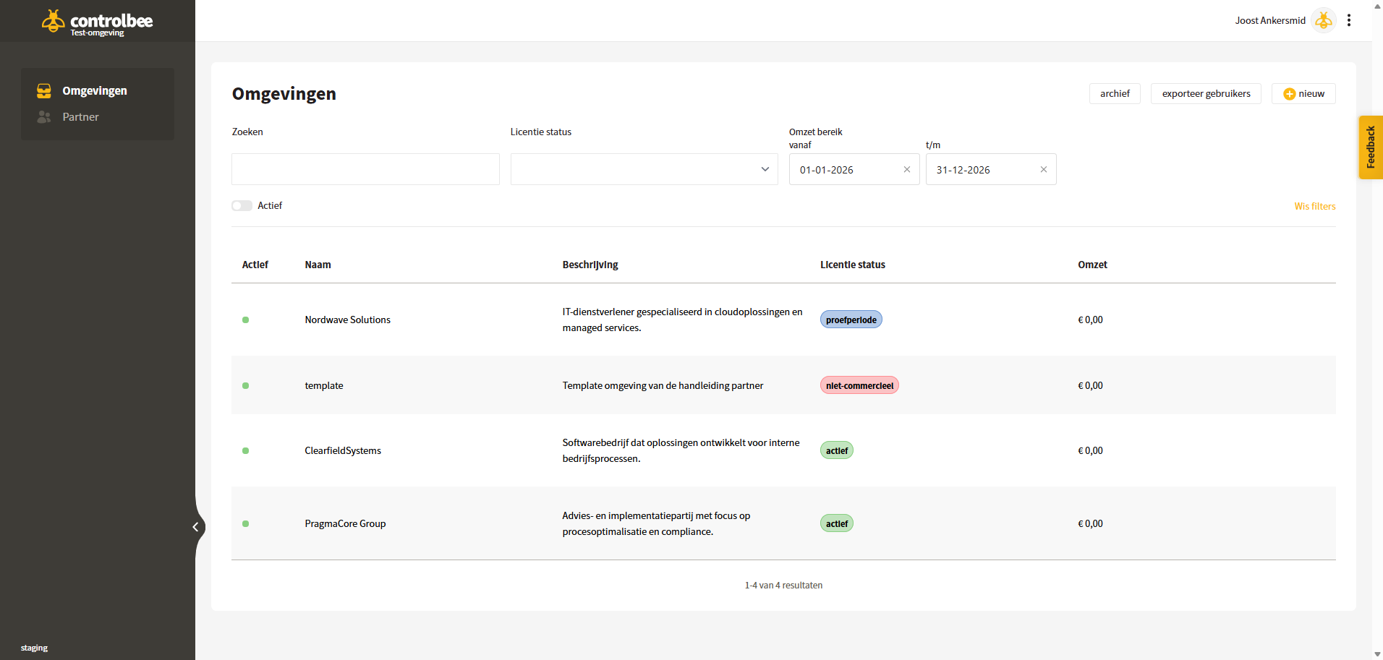Click the plus icon on nieuw
The height and width of the screenshot is (660, 1383).
[x=1289, y=94]
